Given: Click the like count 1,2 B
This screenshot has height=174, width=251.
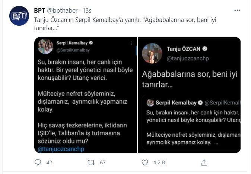Looking at the screenshot, I should pos(159,162).
